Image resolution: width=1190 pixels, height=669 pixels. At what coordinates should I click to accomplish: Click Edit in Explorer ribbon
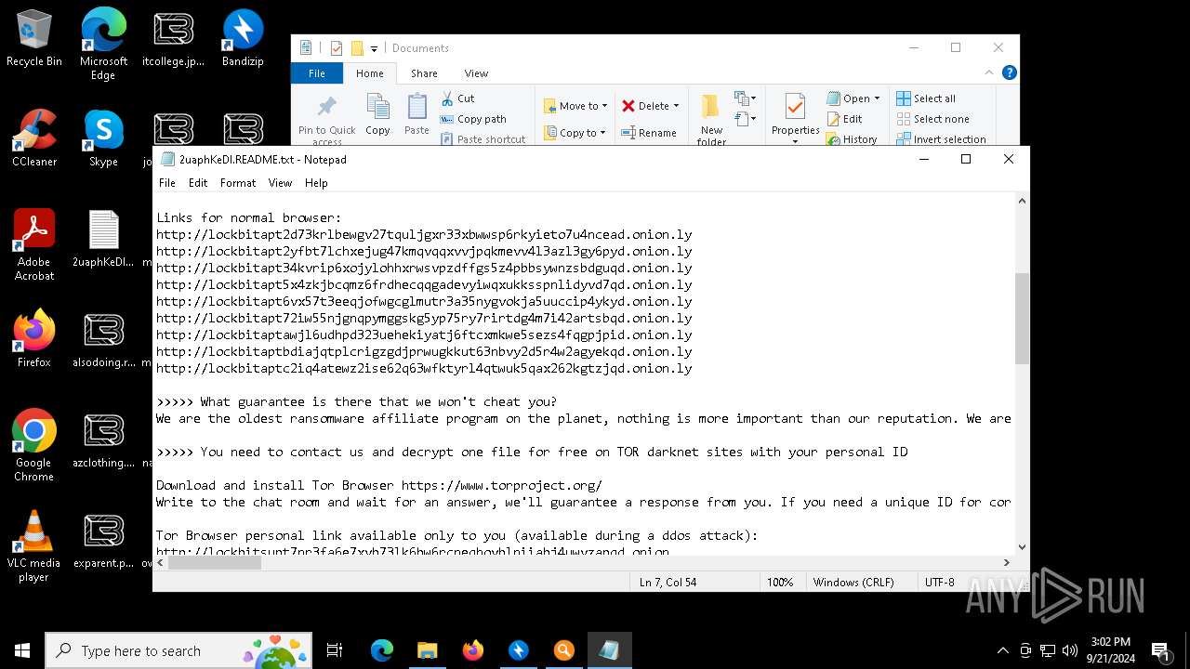(844, 119)
